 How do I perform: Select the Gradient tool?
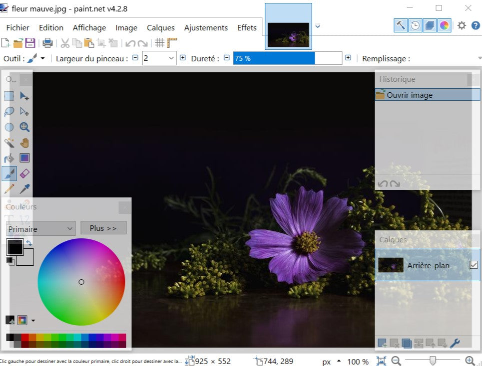tap(24, 158)
